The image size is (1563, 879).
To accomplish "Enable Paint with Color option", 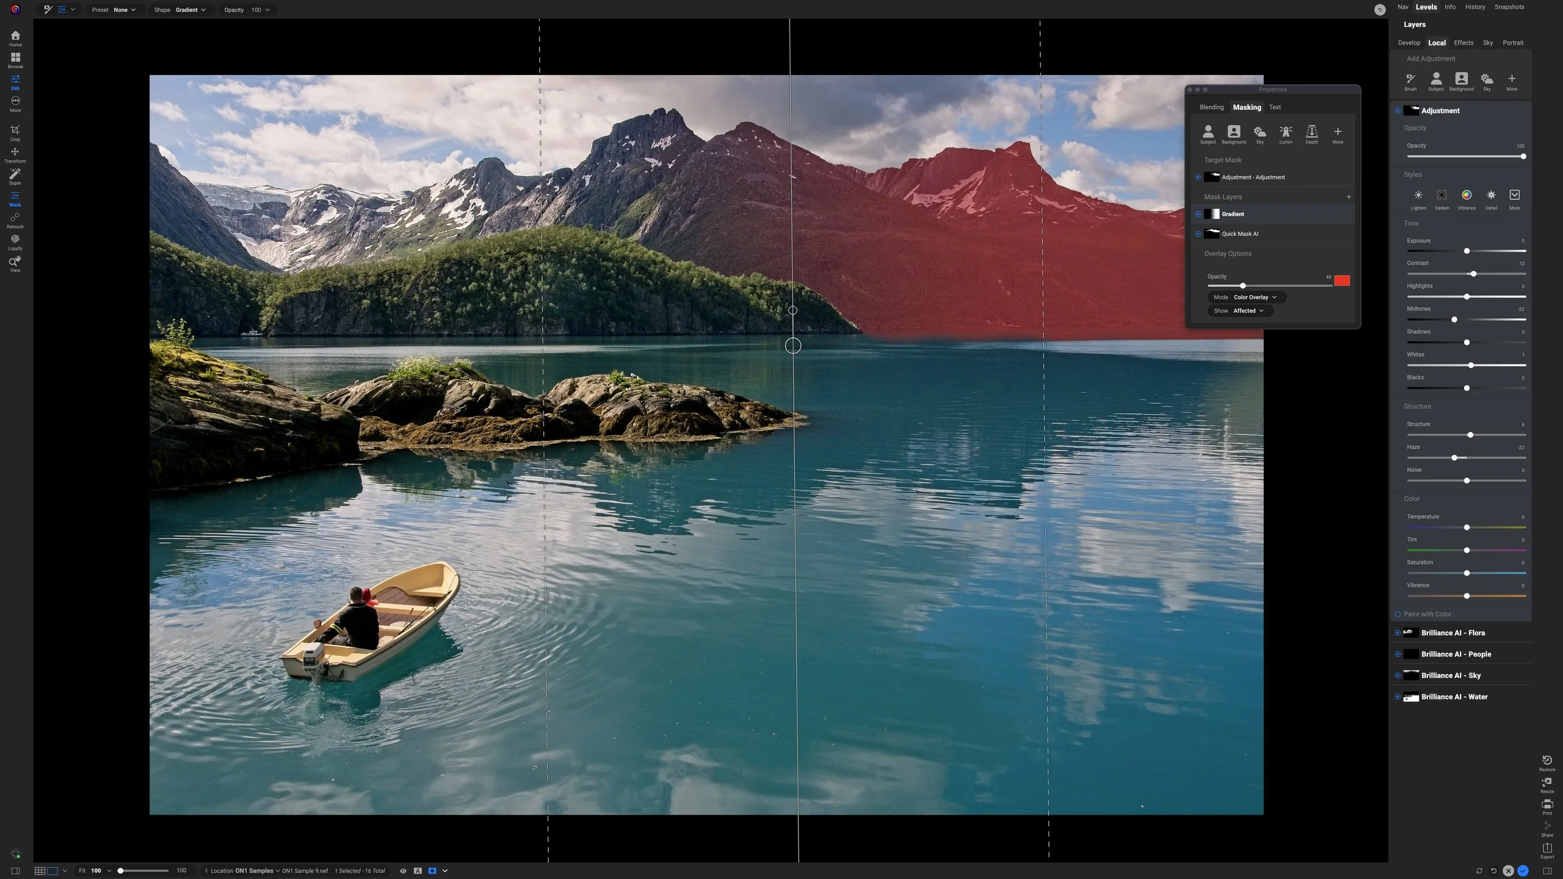I will 1397,614.
